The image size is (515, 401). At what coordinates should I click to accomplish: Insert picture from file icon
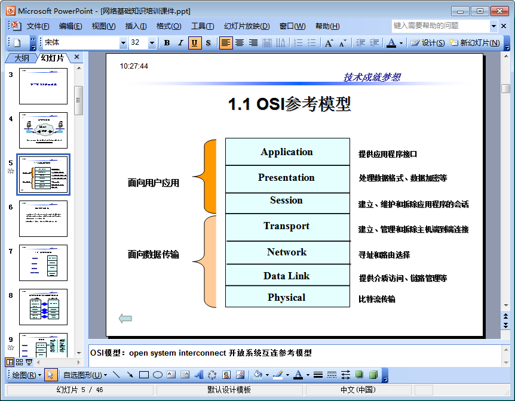240,375
